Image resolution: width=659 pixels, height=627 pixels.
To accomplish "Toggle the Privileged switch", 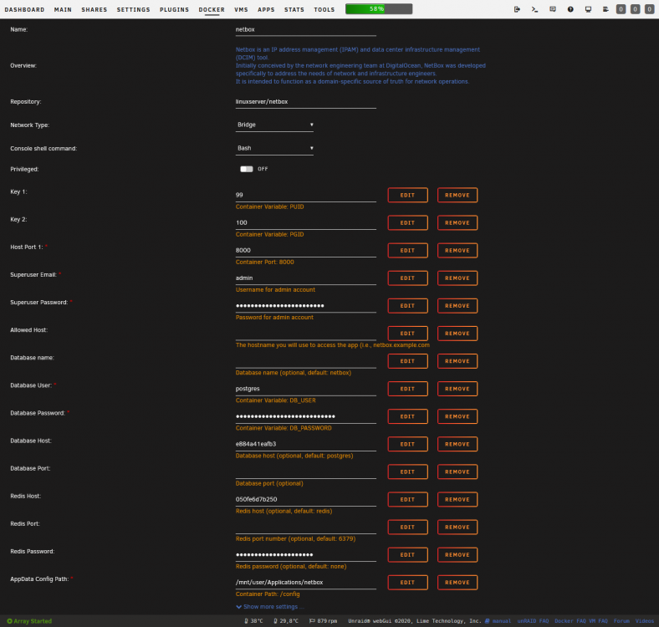I will click(x=246, y=169).
